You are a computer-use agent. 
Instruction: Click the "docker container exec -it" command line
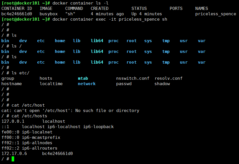tap(110, 19)
